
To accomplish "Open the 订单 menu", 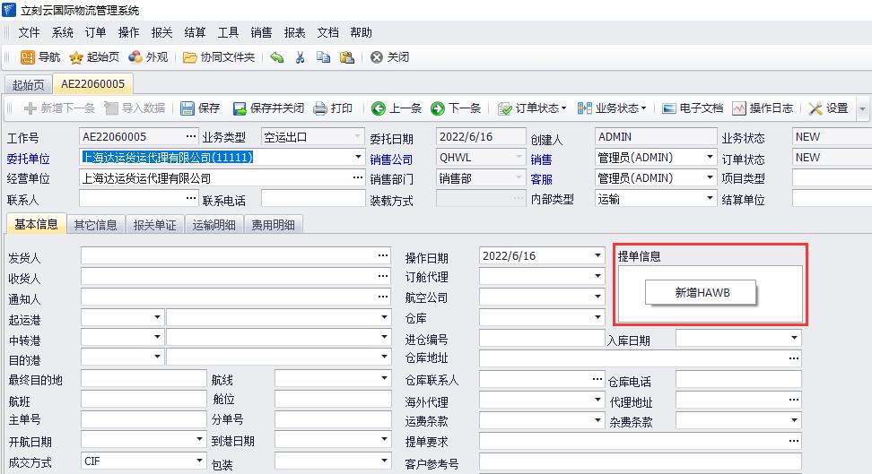I will 95,32.
